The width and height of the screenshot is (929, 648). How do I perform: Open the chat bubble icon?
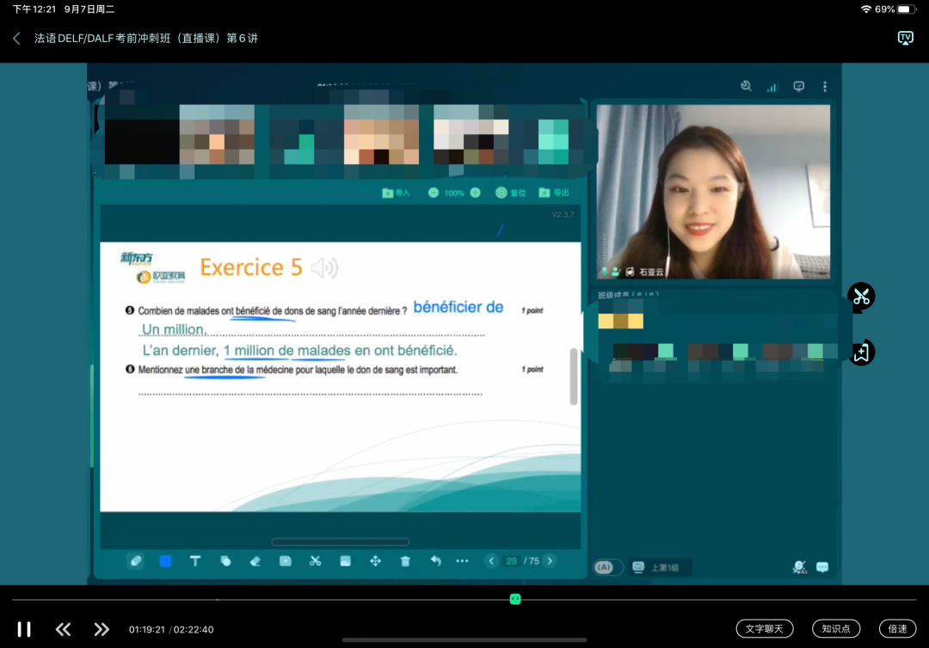pyautogui.click(x=822, y=567)
